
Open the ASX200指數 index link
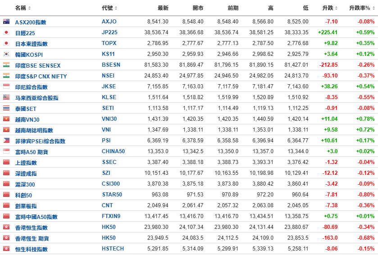(x=31, y=22)
